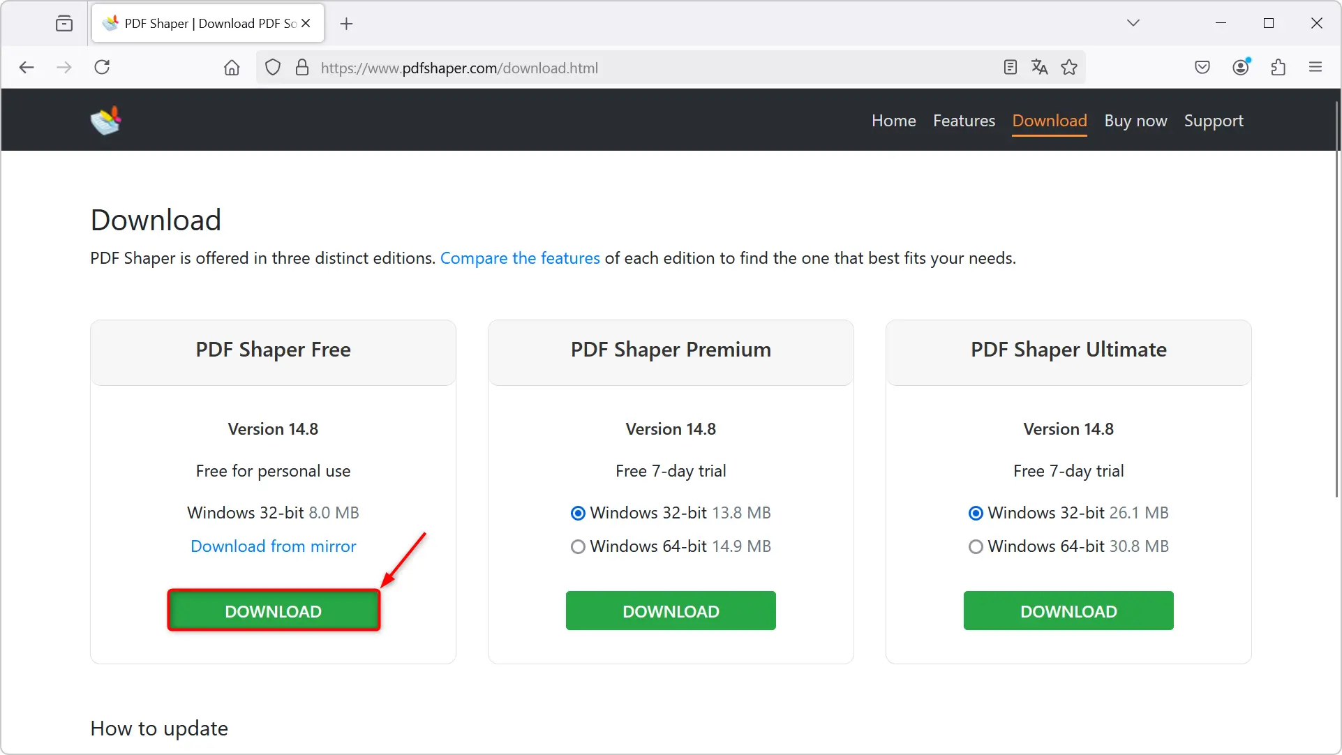The image size is (1342, 755).
Task: Open the Firefox application menu
Action: (1315, 68)
